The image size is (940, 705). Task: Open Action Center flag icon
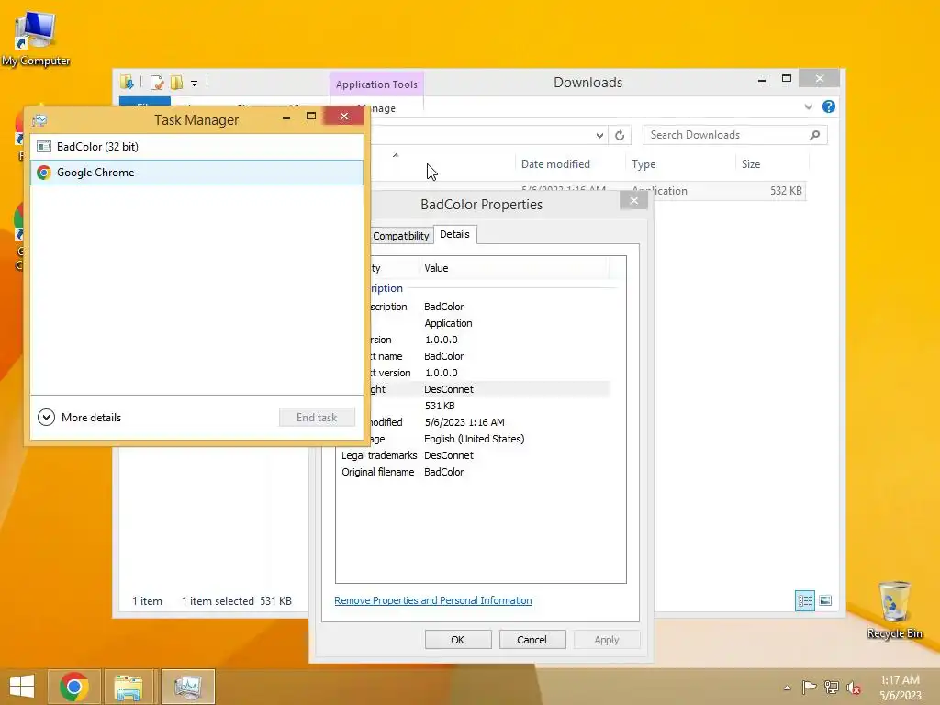point(809,687)
